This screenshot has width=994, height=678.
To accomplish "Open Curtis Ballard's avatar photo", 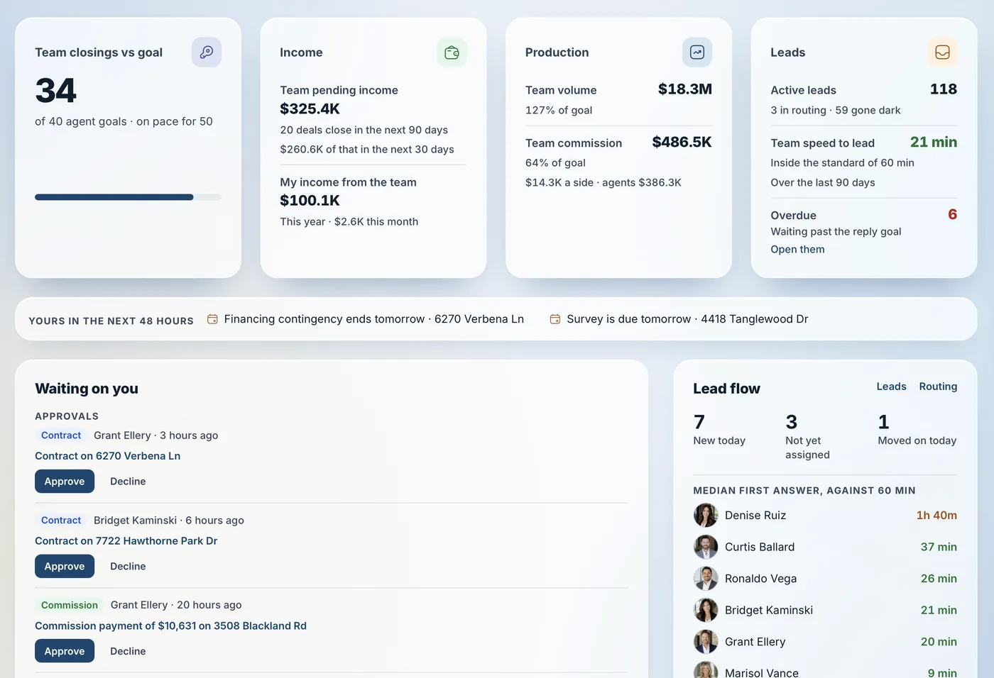I will tap(706, 547).
